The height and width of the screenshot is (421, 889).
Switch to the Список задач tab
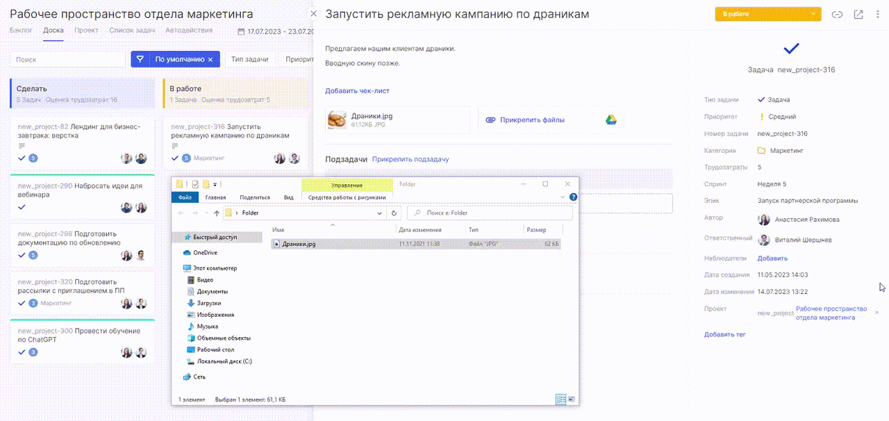tap(132, 31)
